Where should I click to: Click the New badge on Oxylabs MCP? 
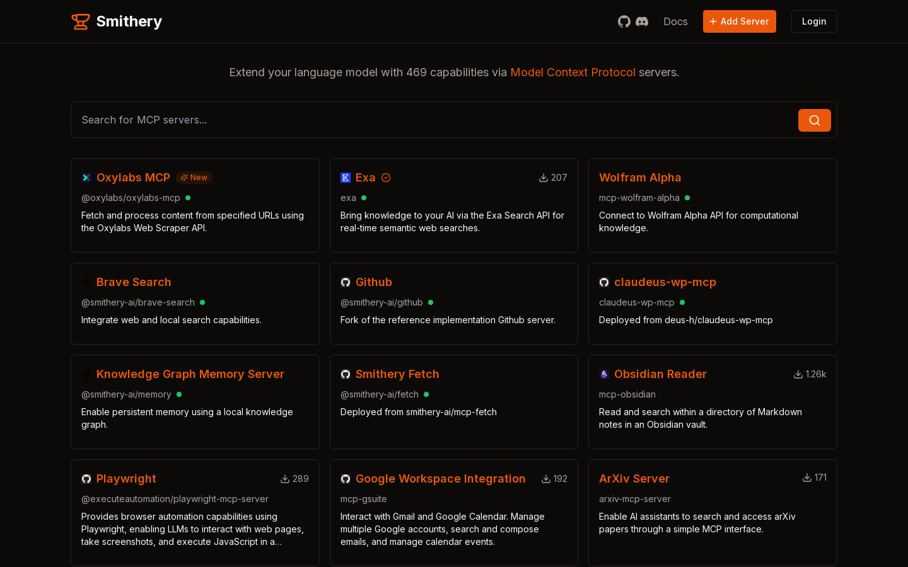point(194,178)
